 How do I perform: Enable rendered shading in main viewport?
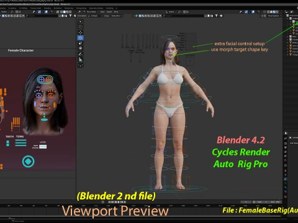coord(277,12)
